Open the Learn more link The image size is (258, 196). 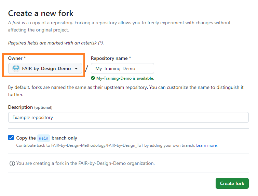tap(207, 145)
